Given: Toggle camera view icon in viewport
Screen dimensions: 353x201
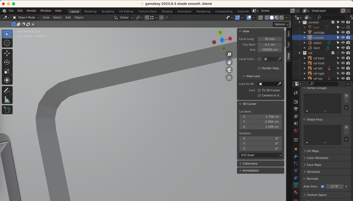Looking at the screenshot, I should pyautogui.click(x=229, y=70).
